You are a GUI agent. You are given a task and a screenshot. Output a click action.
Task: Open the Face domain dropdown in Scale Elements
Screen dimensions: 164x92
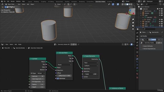(x=91, y=63)
